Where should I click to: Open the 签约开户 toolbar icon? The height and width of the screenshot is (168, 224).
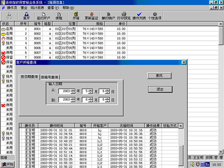point(43,16)
